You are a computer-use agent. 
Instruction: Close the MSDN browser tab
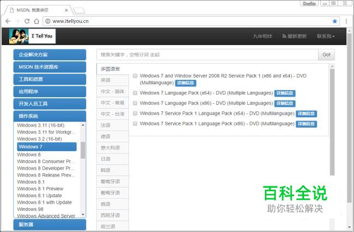tap(66, 10)
